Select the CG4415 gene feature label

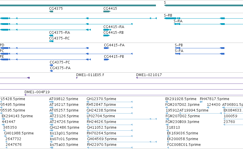point(110,9)
